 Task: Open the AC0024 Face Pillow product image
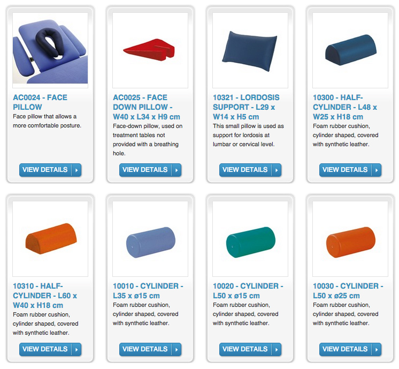tap(50, 50)
